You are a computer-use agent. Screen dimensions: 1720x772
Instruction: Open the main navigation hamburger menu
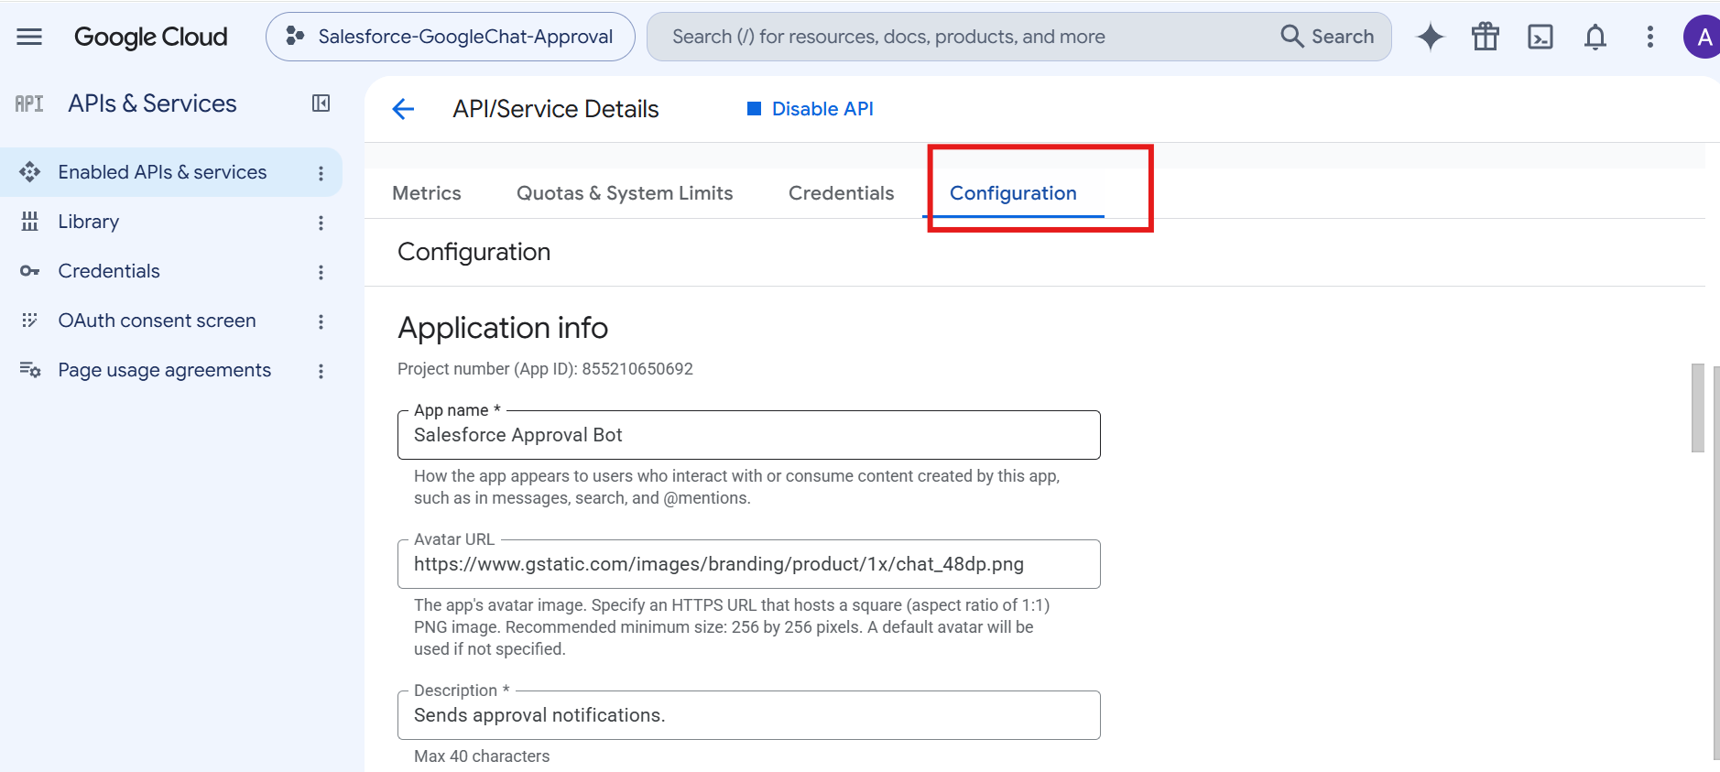(x=29, y=37)
